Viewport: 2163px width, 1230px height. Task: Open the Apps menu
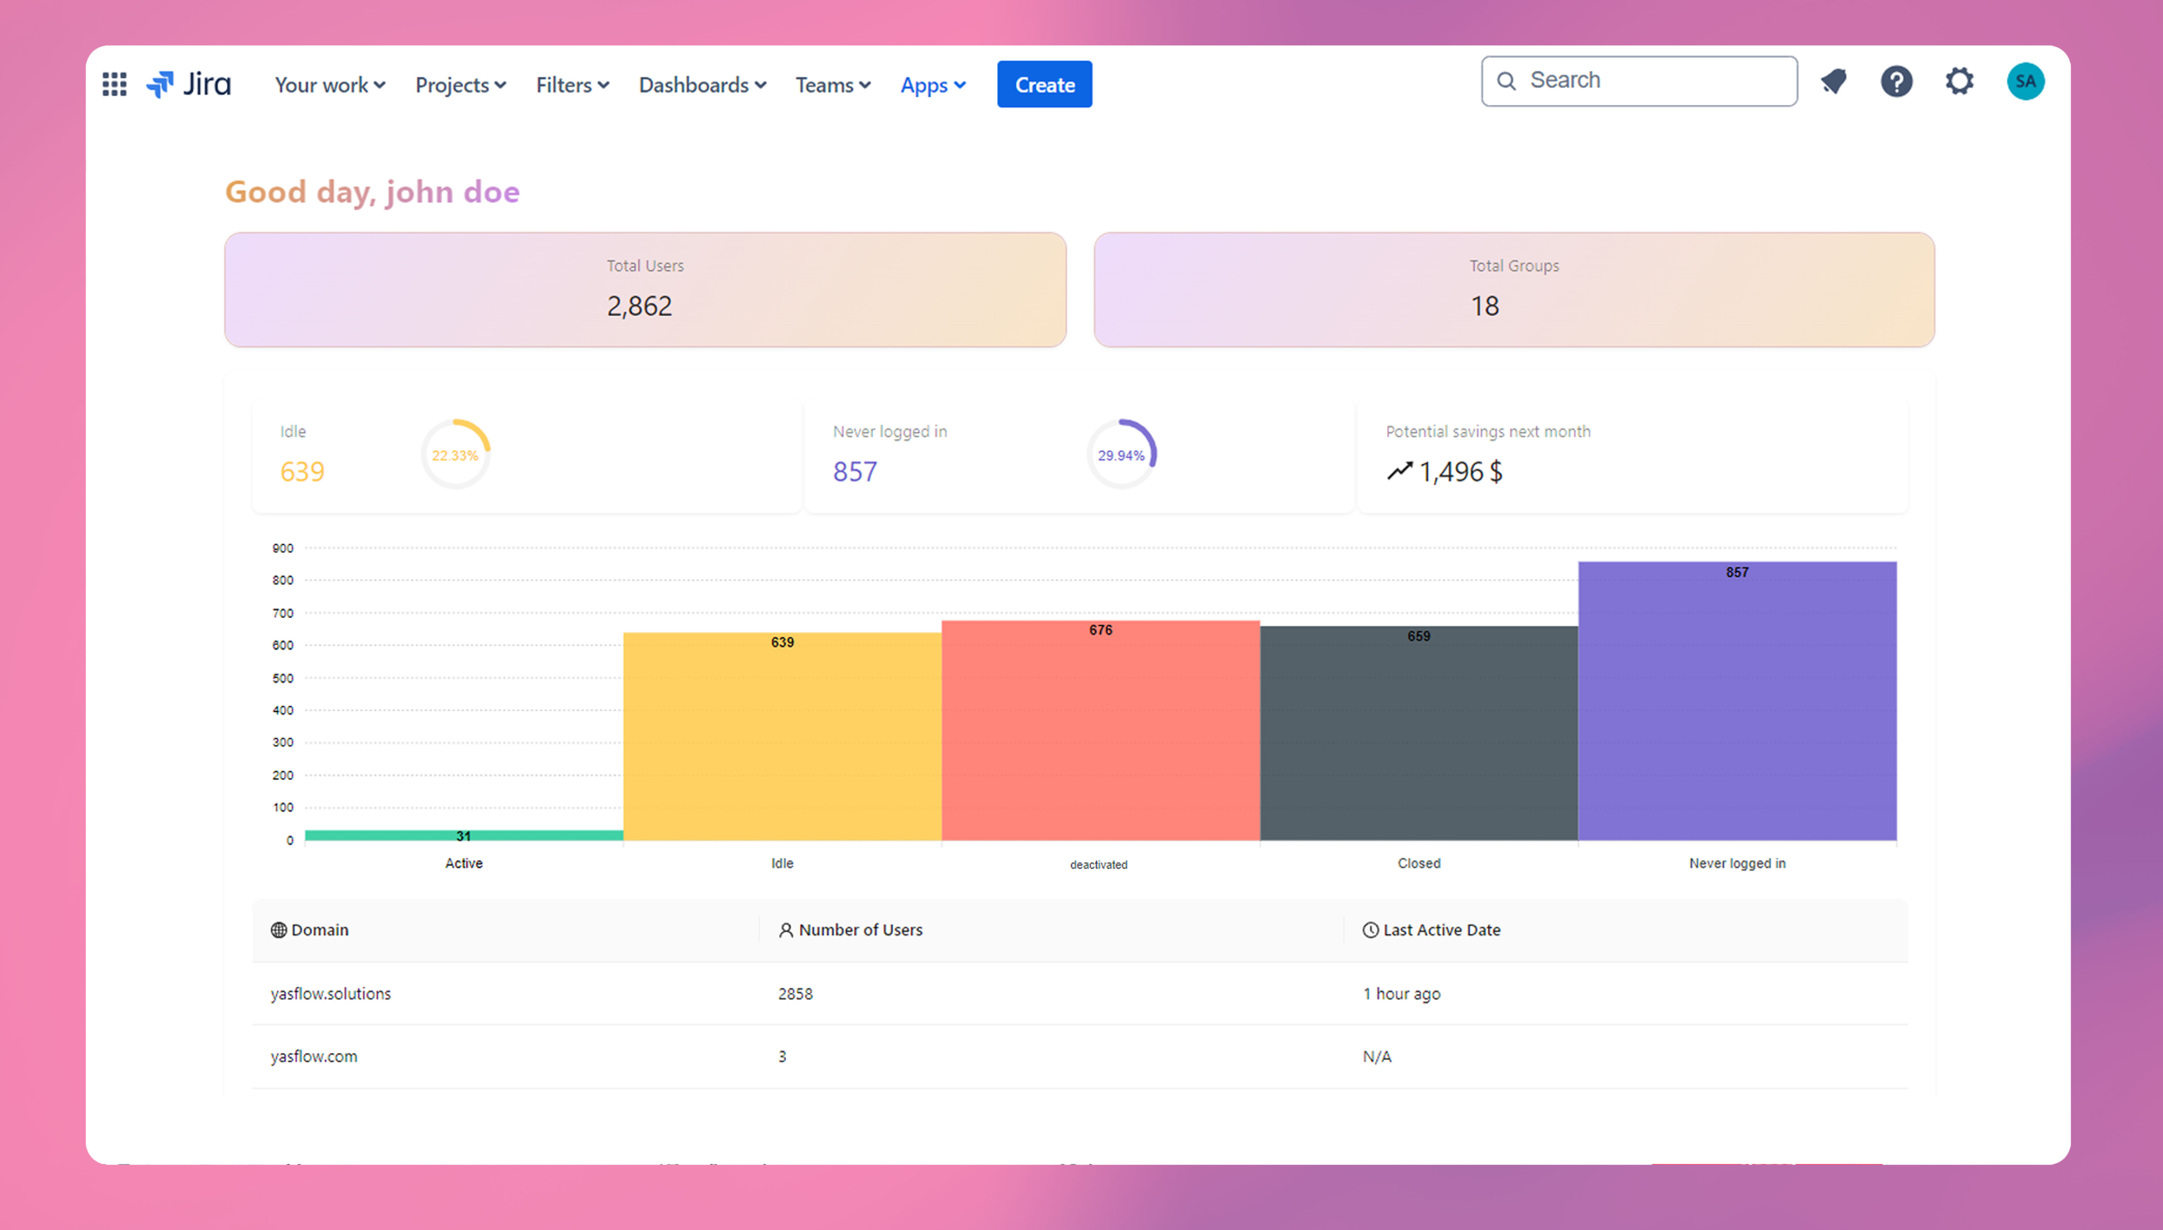tap(933, 85)
